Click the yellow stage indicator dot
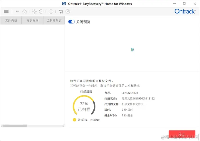 [x=74, y=120]
